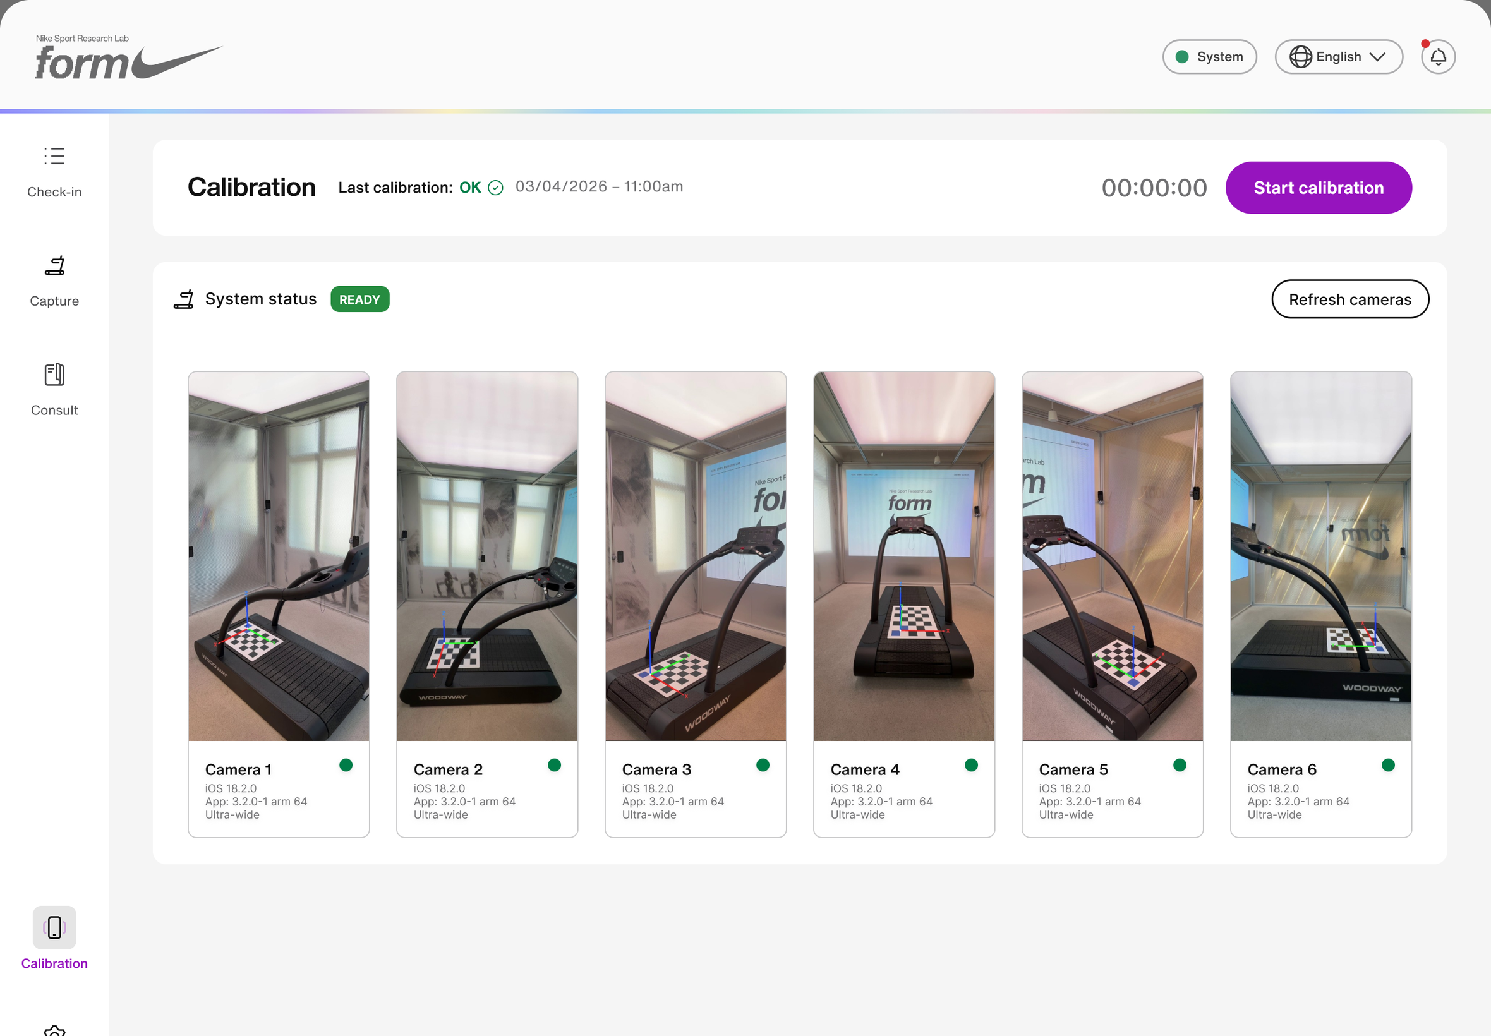Open Camera 1 preview image
Screen dimensions: 1491x1036
pos(279,557)
